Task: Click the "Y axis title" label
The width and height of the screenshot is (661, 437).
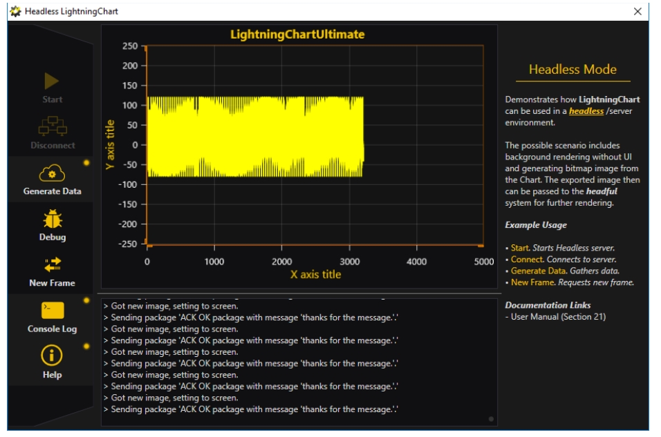Action: [110, 144]
